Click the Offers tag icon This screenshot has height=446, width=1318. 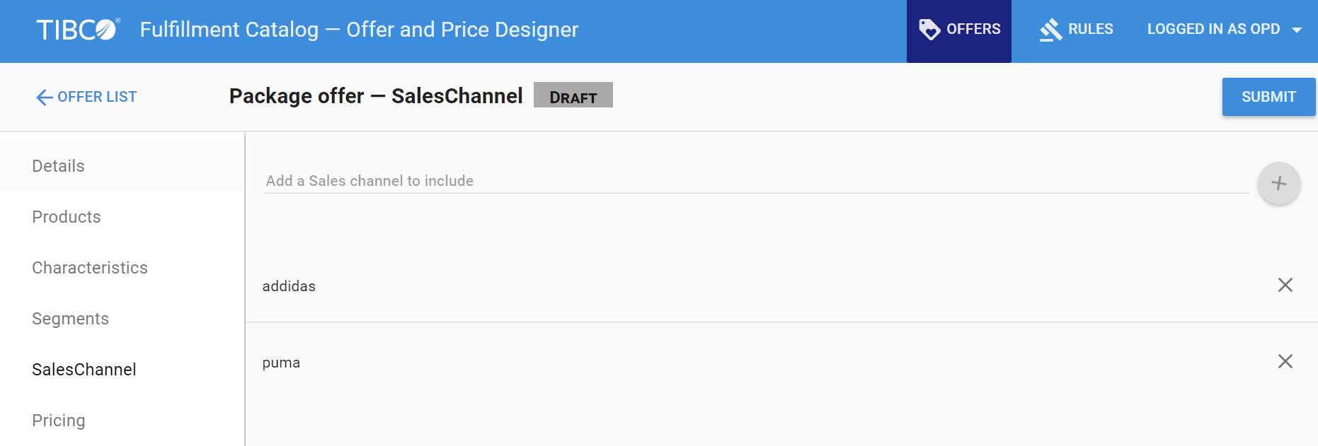click(x=929, y=30)
